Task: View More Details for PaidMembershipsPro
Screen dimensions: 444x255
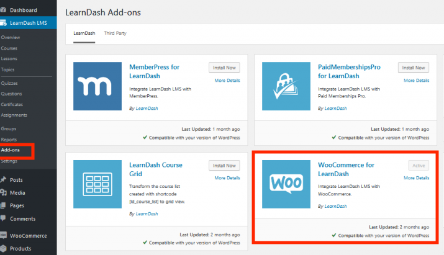Action: pyautogui.click(x=416, y=81)
